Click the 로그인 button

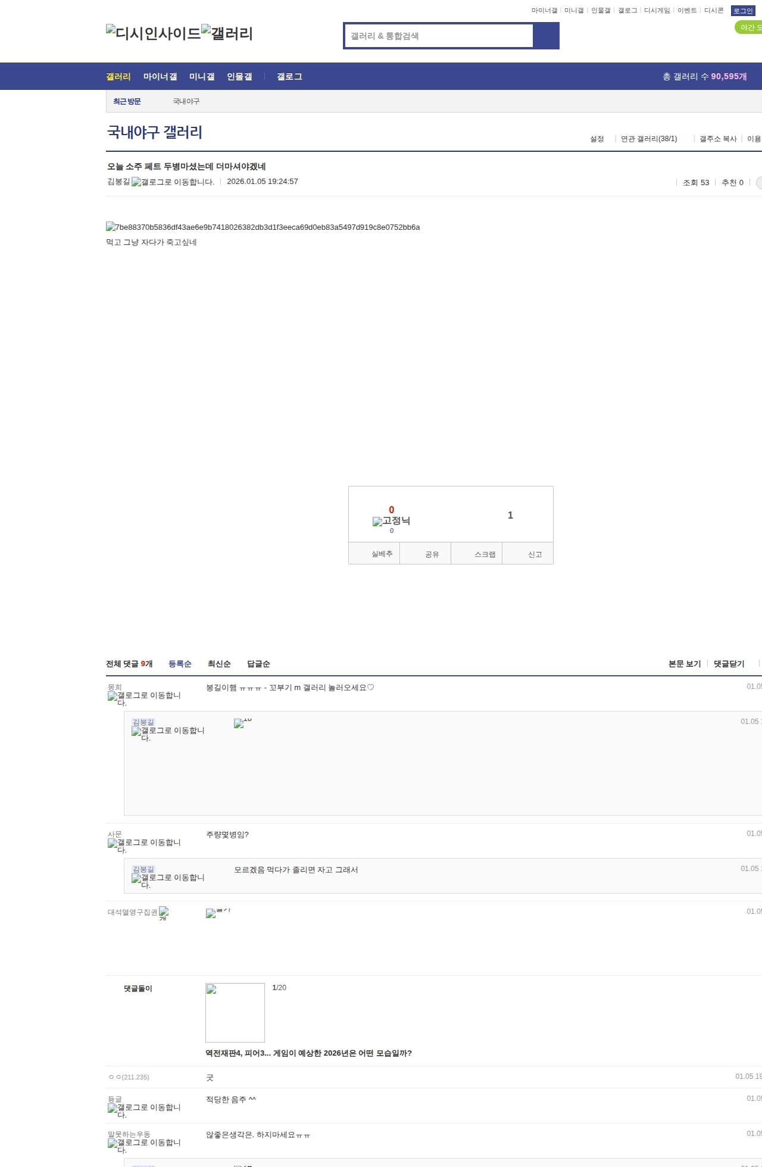[743, 11]
